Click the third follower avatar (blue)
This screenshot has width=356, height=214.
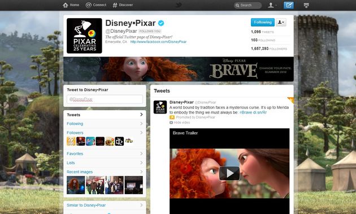[x=90, y=141]
